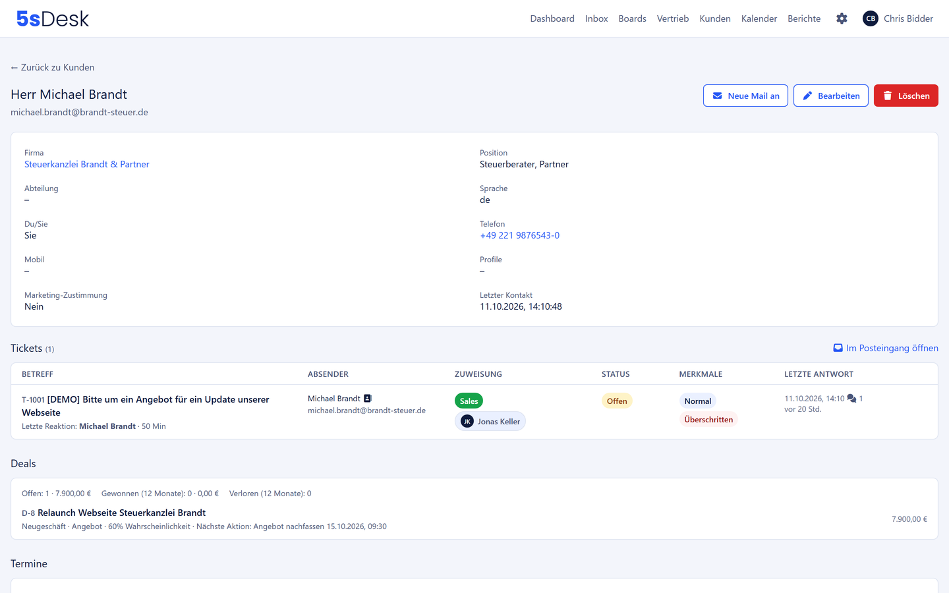This screenshot has height=593, width=949.
Task: Call the phone number +49 221 9876543-0
Action: [x=519, y=235]
